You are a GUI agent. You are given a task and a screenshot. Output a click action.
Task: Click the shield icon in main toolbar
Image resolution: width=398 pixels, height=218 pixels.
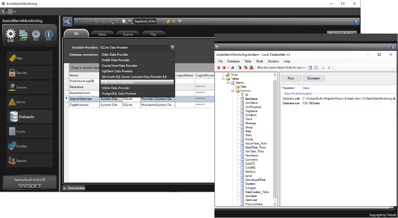pyautogui.click(x=174, y=22)
